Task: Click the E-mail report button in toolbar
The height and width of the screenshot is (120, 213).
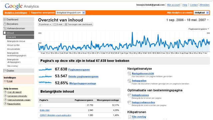Action: click(x=58, y=24)
